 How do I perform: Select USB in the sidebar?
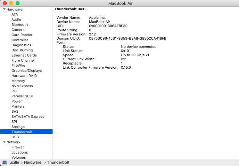(x=15, y=137)
